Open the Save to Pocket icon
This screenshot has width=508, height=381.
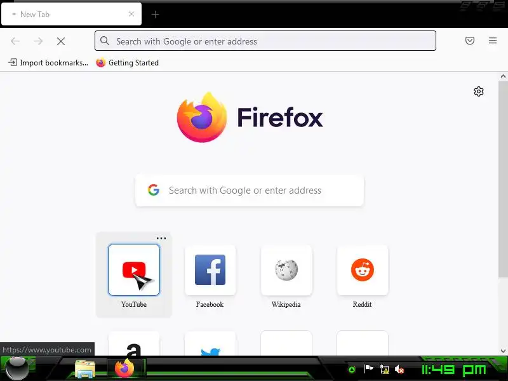point(470,41)
